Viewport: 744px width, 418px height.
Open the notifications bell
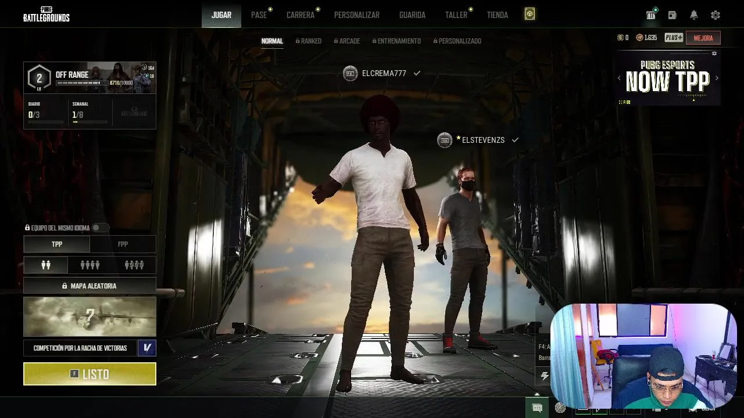[x=694, y=15]
